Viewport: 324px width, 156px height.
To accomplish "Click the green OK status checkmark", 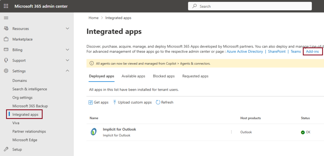I will tap(303, 133).
